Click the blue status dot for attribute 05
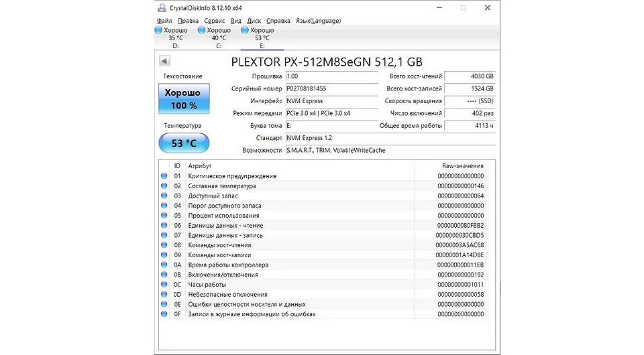This screenshot has height=355, width=644. 164,215
